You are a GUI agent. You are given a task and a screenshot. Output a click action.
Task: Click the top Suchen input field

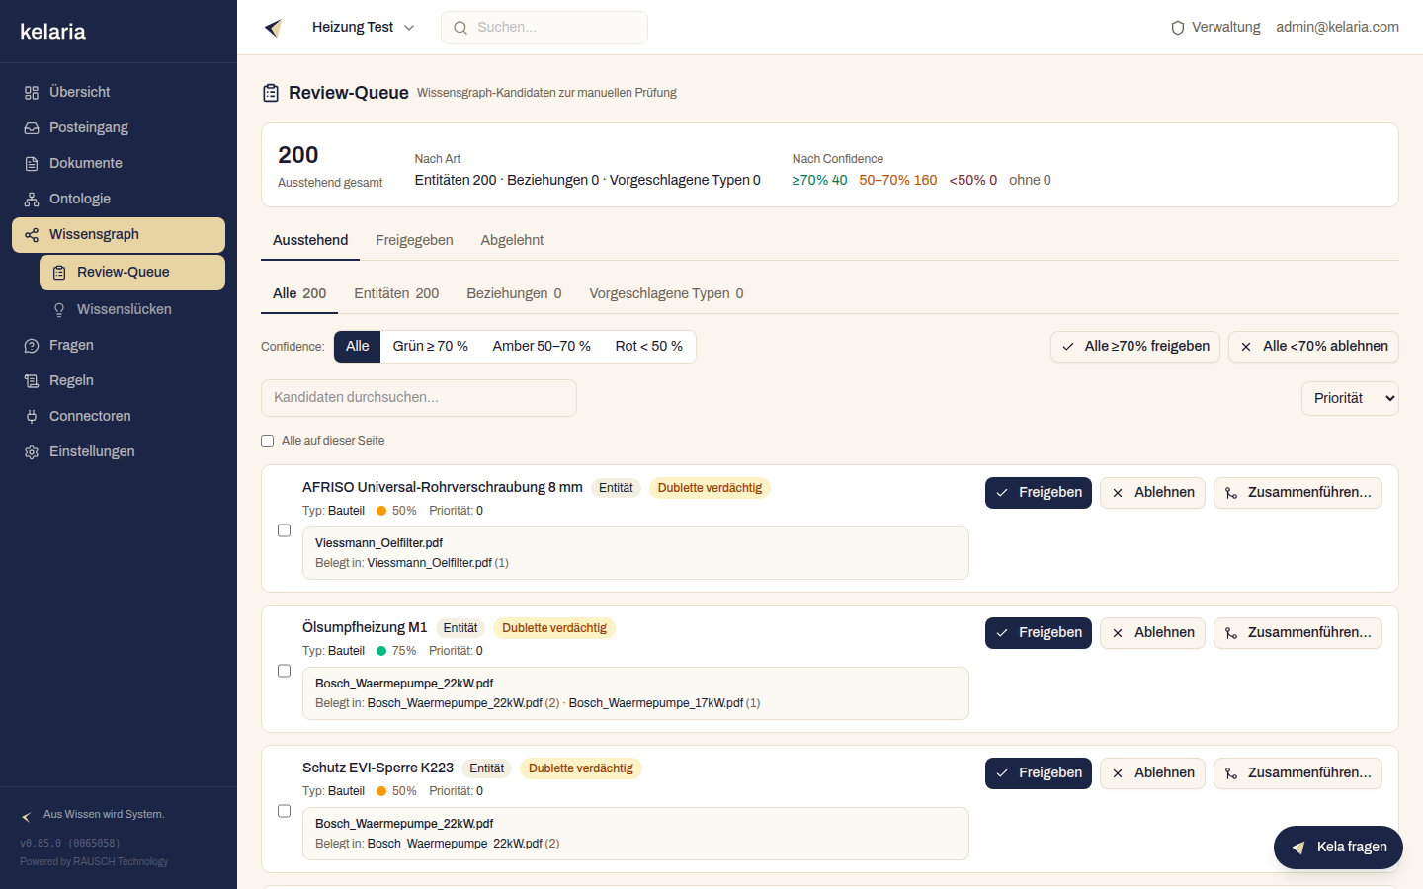pyautogui.click(x=544, y=28)
